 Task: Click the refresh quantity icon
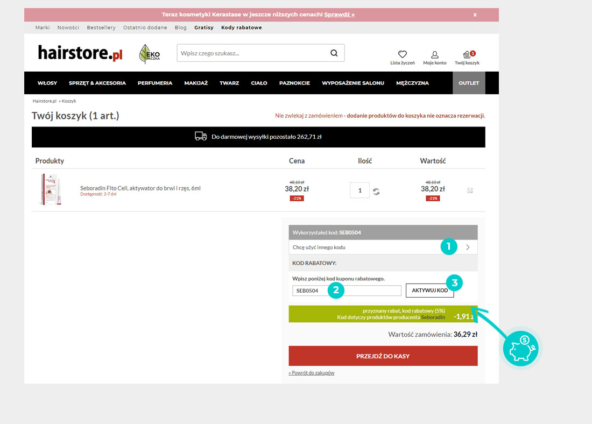(x=376, y=192)
